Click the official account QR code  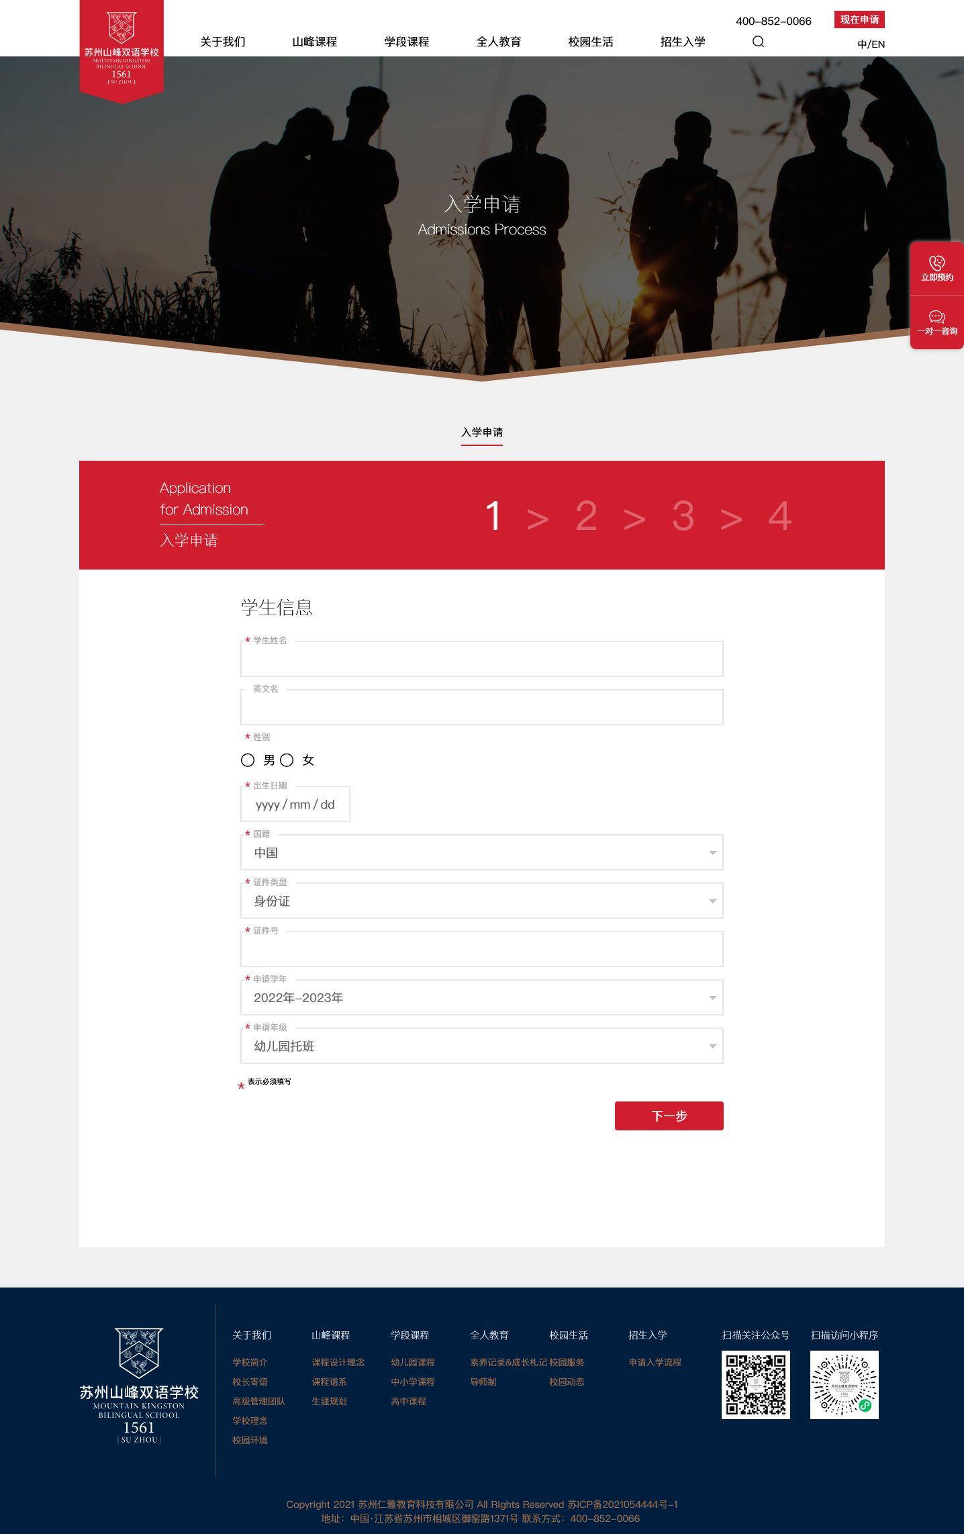tap(755, 1384)
